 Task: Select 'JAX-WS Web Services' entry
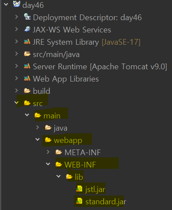pos(72,30)
